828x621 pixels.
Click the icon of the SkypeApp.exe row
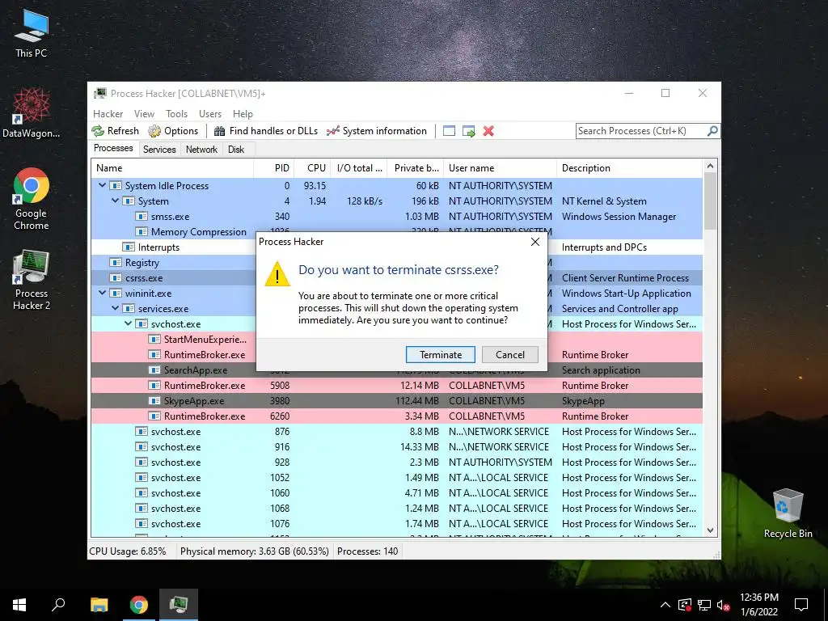(x=154, y=401)
